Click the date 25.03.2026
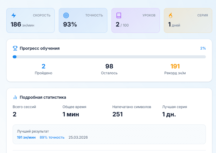216x153 pixels. (78, 137)
